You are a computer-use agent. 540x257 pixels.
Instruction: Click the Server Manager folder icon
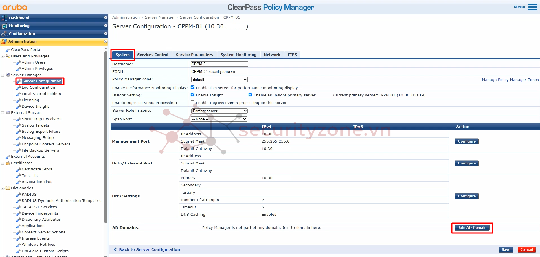[x=8, y=75]
